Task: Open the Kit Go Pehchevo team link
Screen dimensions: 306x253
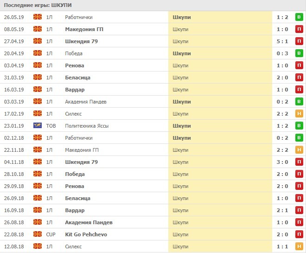Action: [x=86, y=234]
